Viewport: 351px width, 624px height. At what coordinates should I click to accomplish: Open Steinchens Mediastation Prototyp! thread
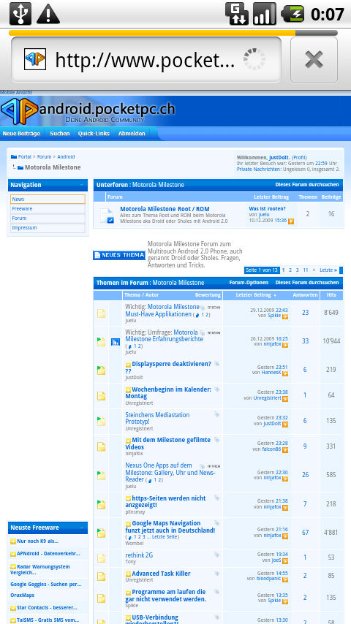(157, 418)
